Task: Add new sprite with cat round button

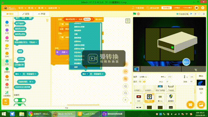Action: pyautogui.click(x=190, y=105)
